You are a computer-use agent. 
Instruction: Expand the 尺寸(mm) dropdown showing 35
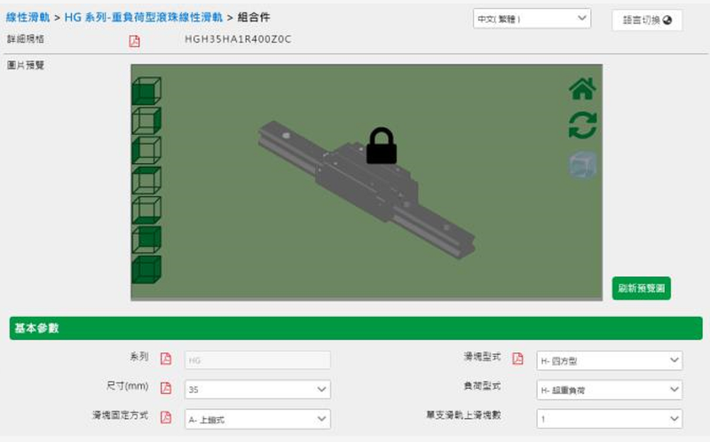256,390
